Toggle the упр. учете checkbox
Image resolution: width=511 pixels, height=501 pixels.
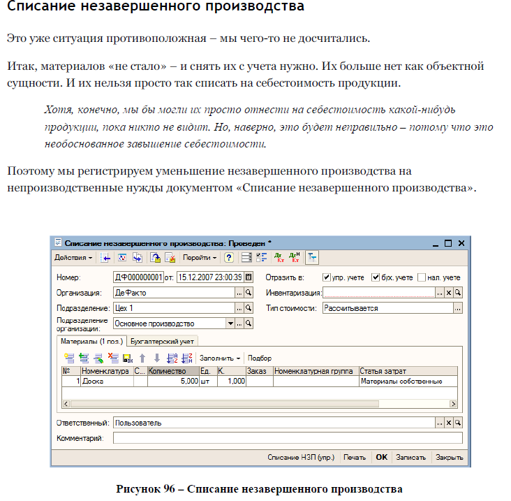tap(326, 277)
